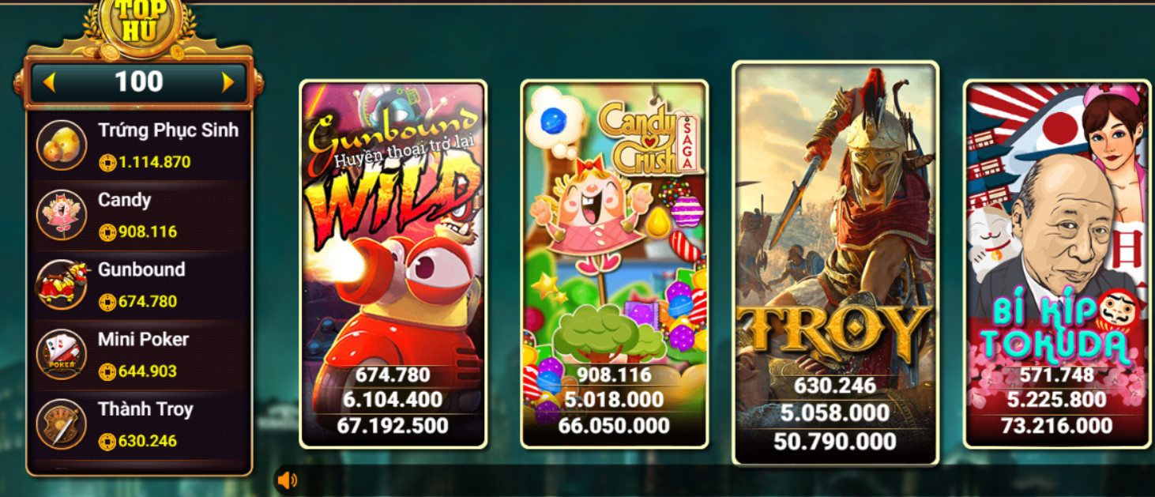1155x497 pixels.
Task: Click the Thành Troy shield icon
Action: 61,424
